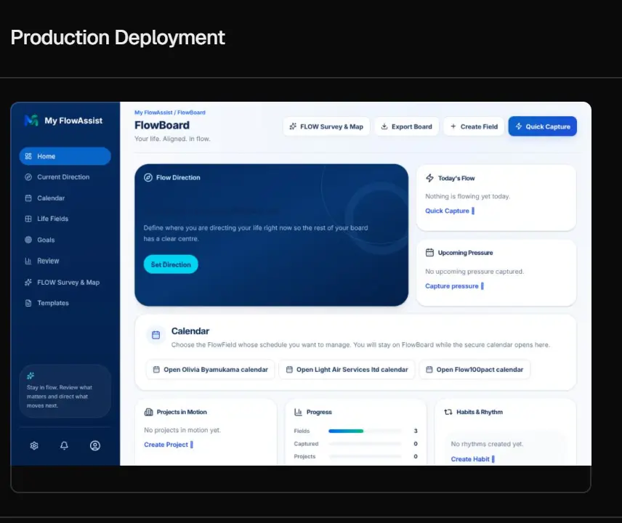Open user profile icon in sidebar

click(x=94, y=446)
